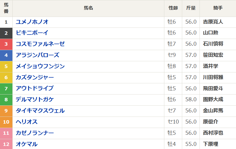236x149 pixels.
Task: Open horse link ビキニボーイ
Action: [32, 33]
